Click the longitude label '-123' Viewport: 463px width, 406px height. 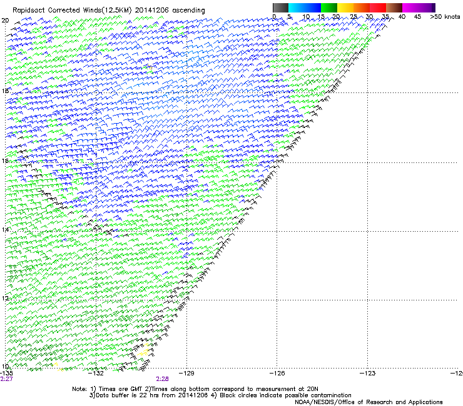tap(367, 374)
